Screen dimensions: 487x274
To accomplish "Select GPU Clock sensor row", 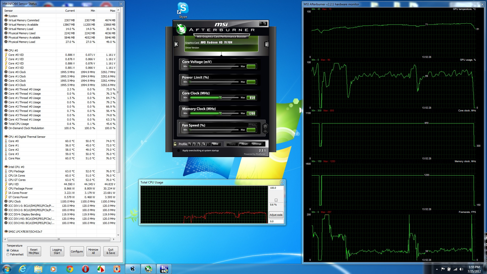I will click(x=60, y=201).
